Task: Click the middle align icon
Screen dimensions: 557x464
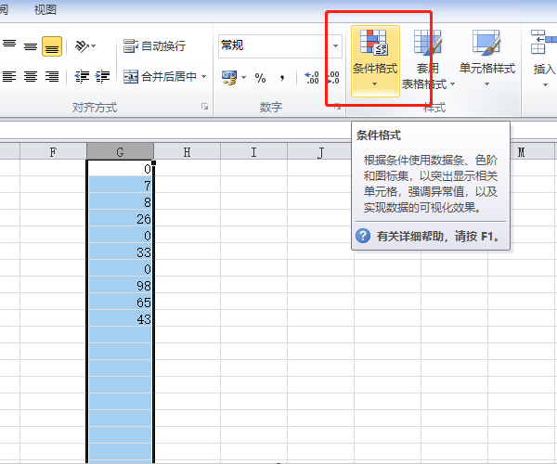Action: 31,46
